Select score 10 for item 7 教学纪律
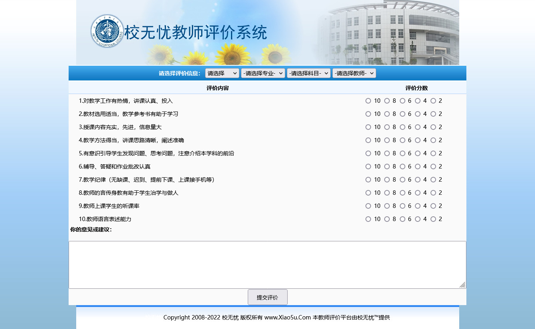 pos(368,180)
